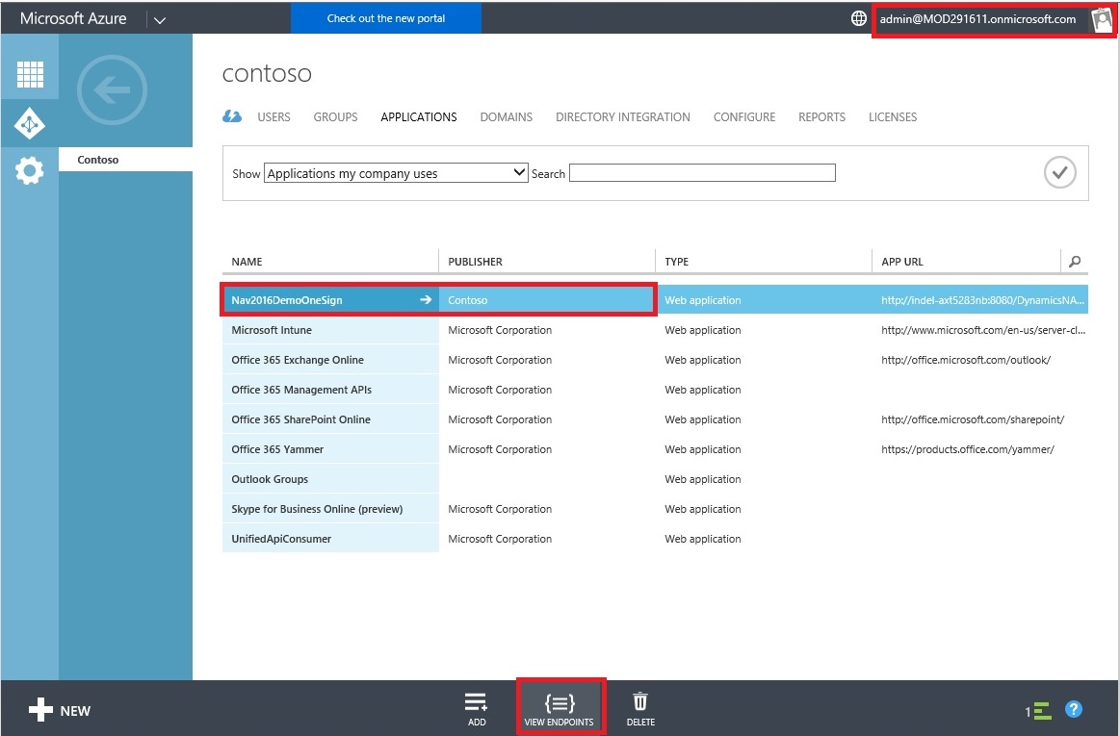Click into the Search text field
The width and height of the screenshot is (1120, 736).
702,173
